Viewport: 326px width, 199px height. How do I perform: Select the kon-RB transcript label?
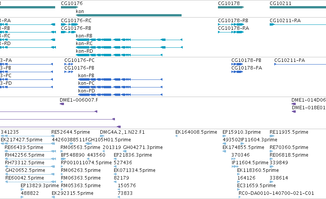click(84, 36)
